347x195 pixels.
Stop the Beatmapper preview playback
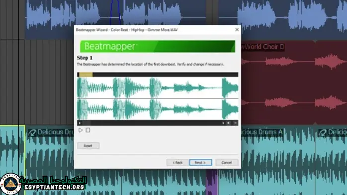tap(88, 130)
